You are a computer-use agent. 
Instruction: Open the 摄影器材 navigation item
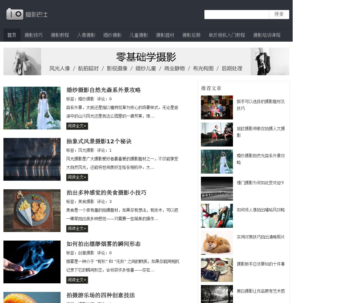pyautogui.click(x=165, y=35)
